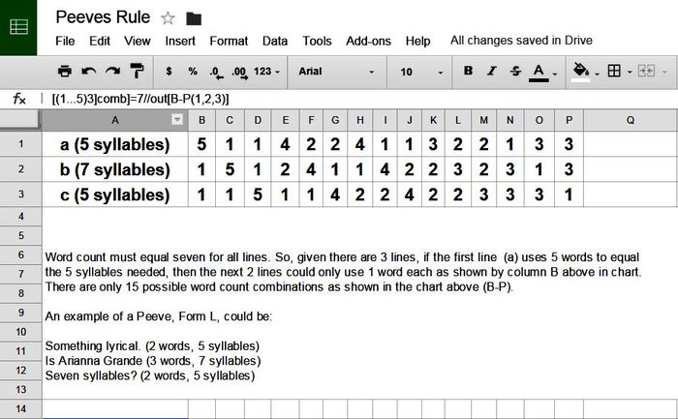Open font size dropdown

click(x=418, y=72)
